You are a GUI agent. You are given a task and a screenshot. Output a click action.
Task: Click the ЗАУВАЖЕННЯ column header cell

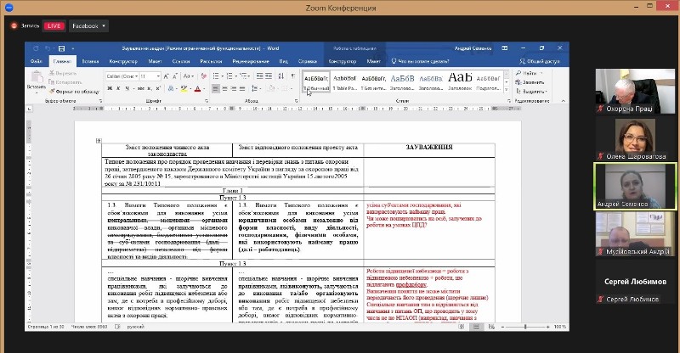[x=429, y=150]
